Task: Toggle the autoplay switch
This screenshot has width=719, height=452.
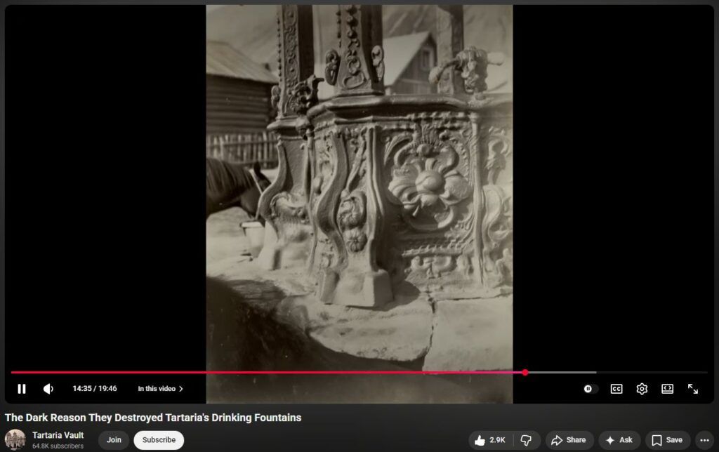Action: pos(591,389)
